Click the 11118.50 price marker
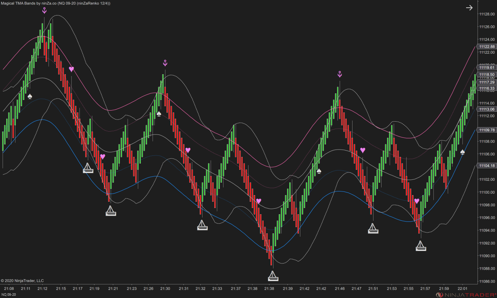Image resolution: width=497 pixels, height=298 pixels. click(x=487, y=74)
